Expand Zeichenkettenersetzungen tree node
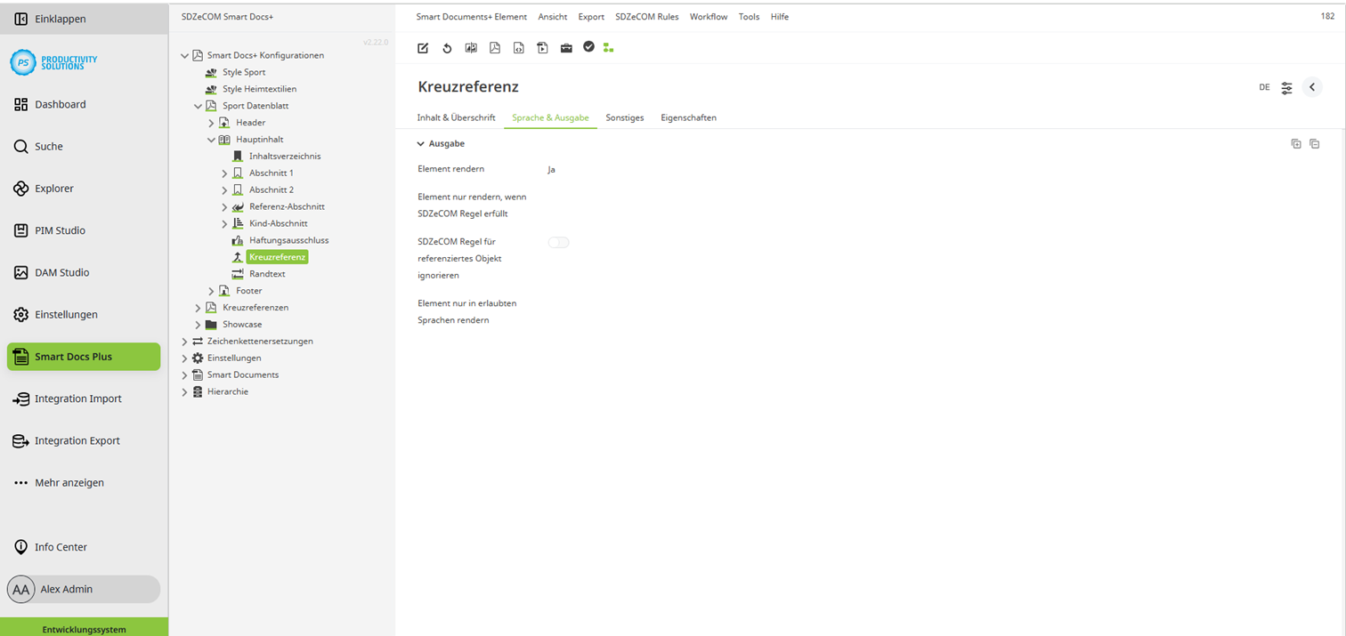 click(x=184, y=342)
